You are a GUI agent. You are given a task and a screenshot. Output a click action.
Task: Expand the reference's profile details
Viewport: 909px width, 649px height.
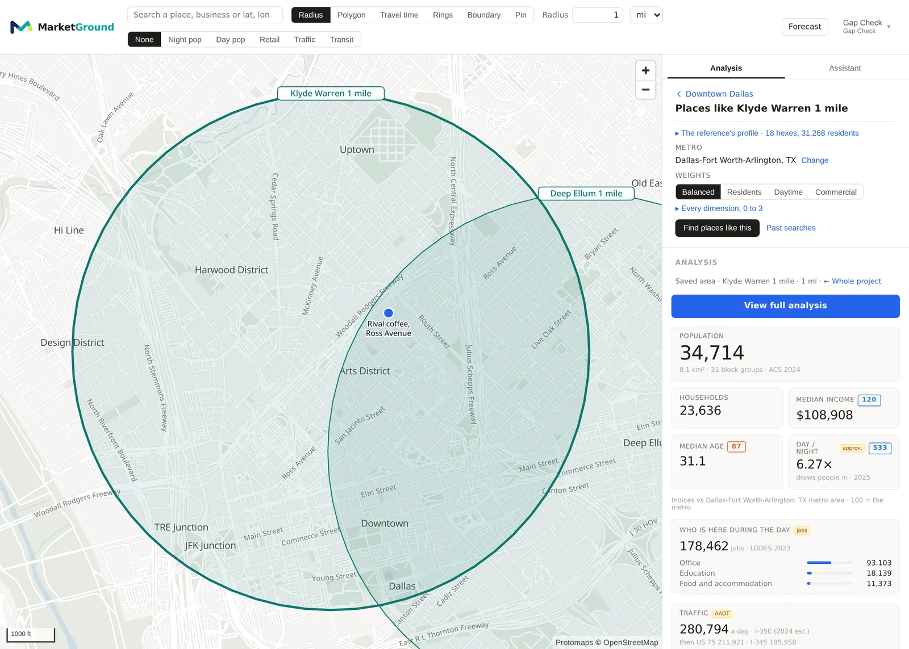[767, 133]
